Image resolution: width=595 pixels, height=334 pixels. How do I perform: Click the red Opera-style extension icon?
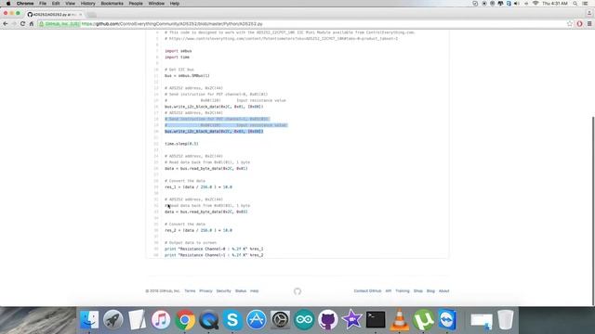579,24
